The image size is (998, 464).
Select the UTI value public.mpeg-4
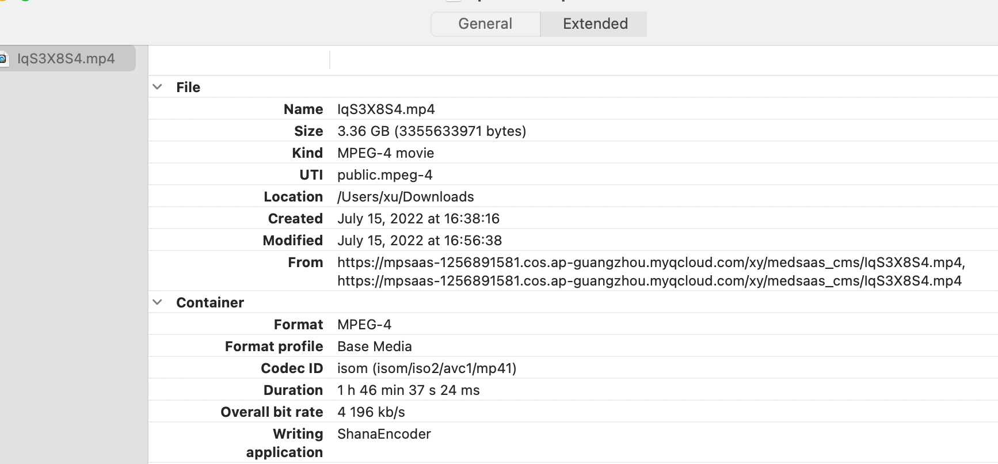[384, 175]
